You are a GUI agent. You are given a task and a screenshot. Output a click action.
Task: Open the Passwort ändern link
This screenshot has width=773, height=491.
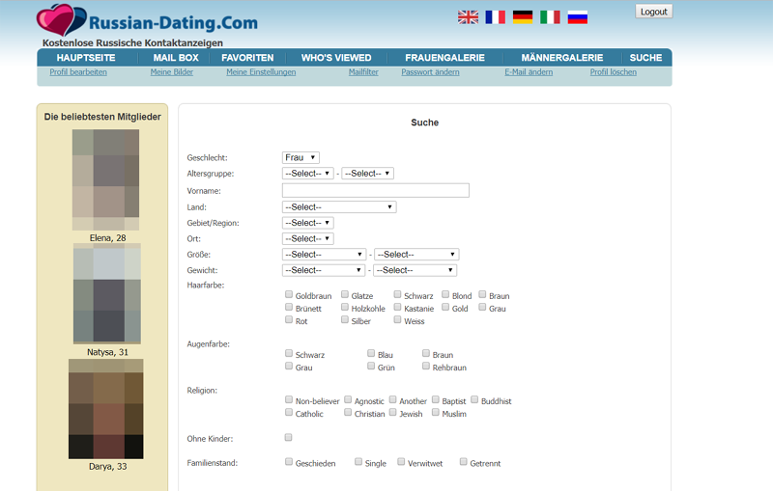click(430, 71)
